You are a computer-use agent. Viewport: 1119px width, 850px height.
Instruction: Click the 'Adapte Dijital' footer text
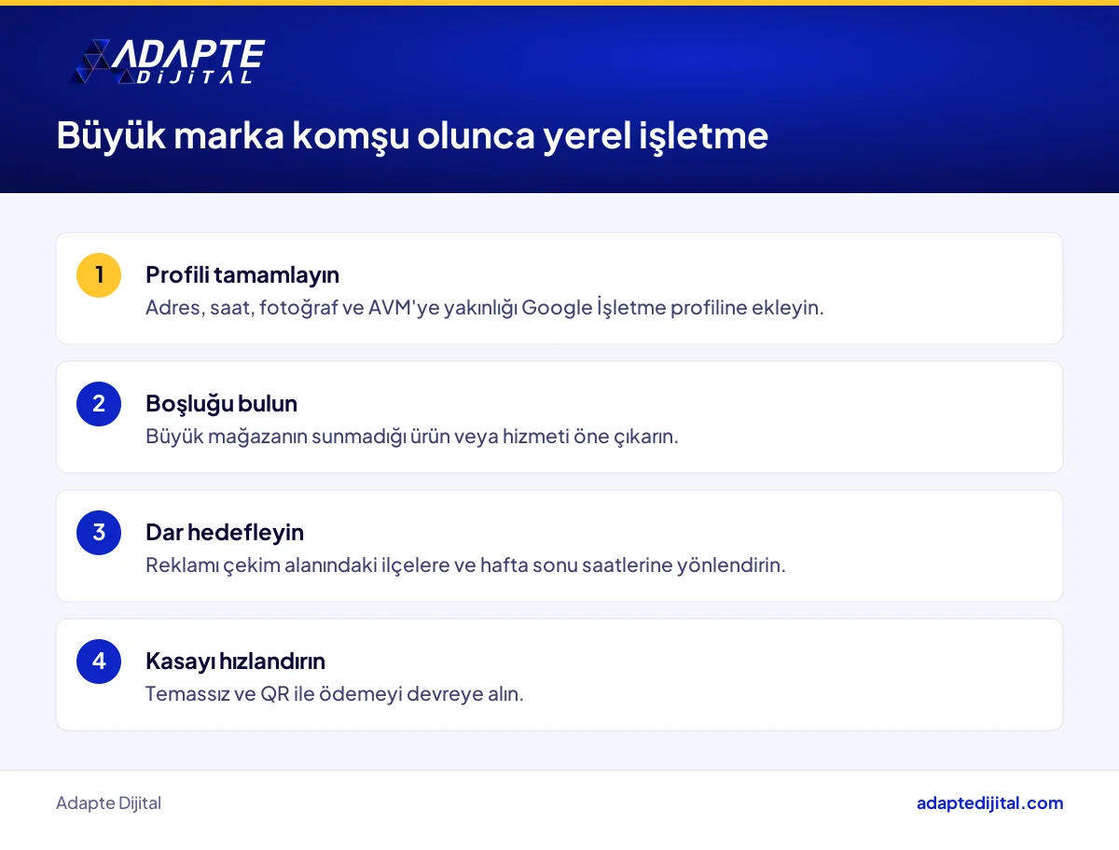coord(108,803)
